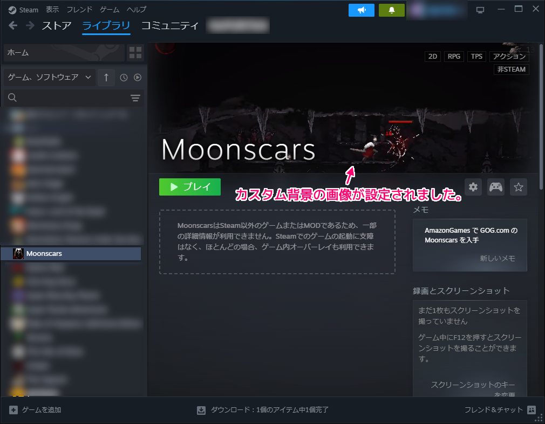Enter Big Picture mode monitor icon

coord(480,10)
